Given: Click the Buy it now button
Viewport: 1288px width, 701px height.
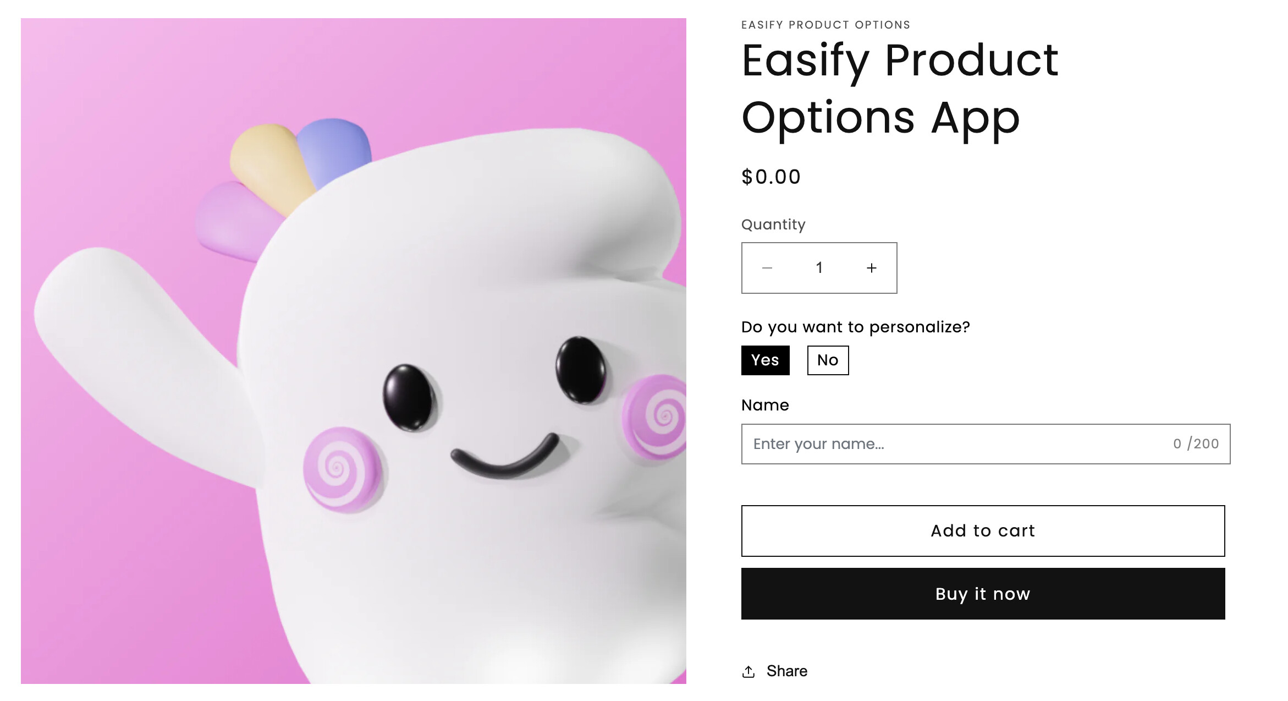Looking at the screenshot, I should tap(983, 594).
